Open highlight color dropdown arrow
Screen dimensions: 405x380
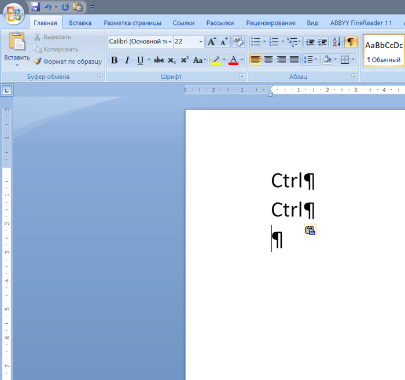224,60
